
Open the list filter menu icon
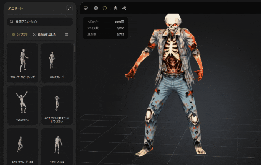click(66, 34)
